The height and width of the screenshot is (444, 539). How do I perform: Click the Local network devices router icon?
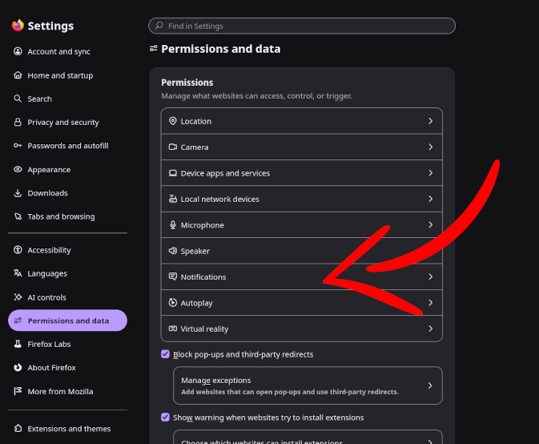click(173, 199)
